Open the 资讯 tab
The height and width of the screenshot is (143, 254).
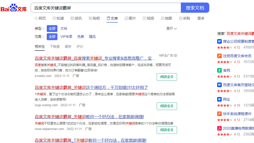coord(76,18)
